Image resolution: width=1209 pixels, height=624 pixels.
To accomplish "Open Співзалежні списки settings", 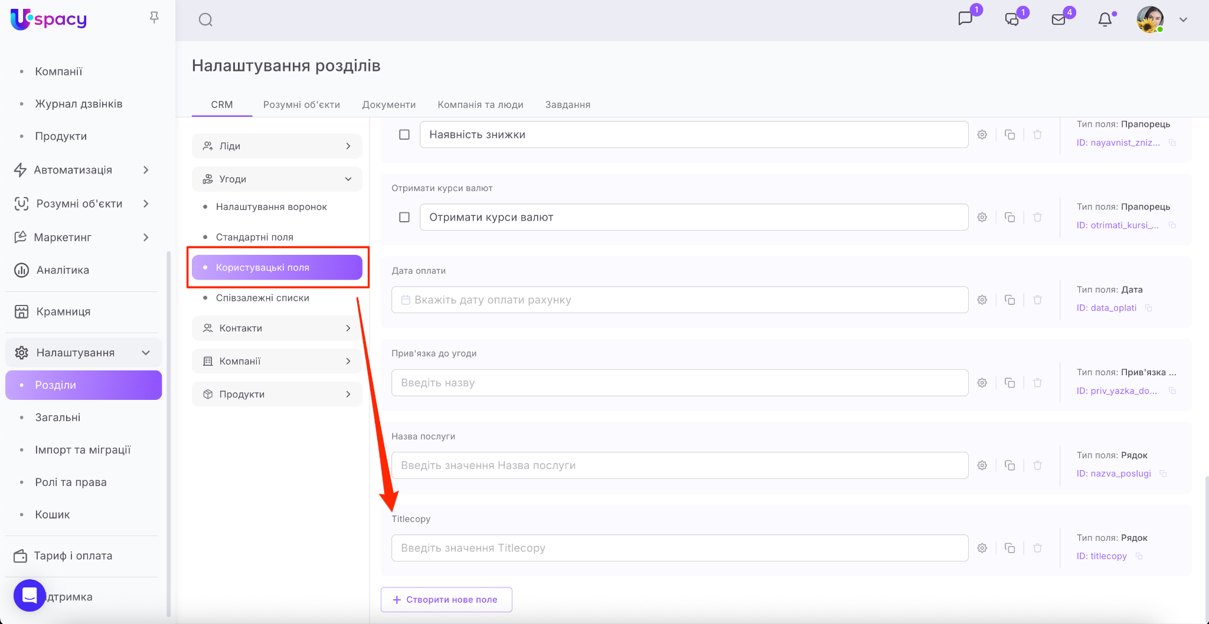I will click(x=262, y=298).
